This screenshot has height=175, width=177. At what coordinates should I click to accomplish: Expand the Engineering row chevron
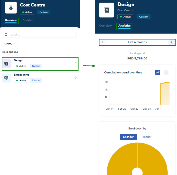tap(76, 77)
